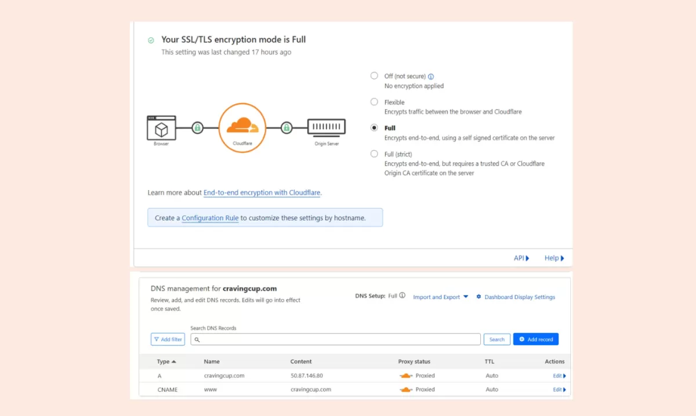Sort DNS records by Type column
Screen dimensions: 696x416
(166, 362)
